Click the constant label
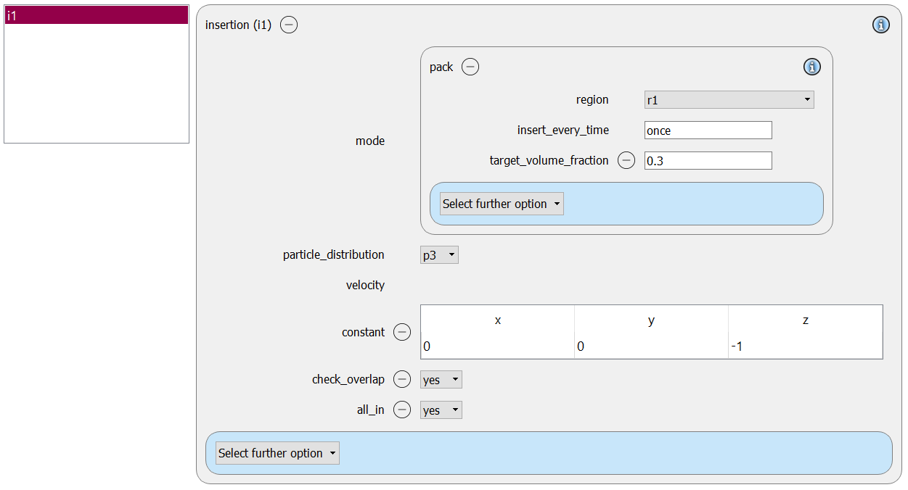 click(364, 332)
